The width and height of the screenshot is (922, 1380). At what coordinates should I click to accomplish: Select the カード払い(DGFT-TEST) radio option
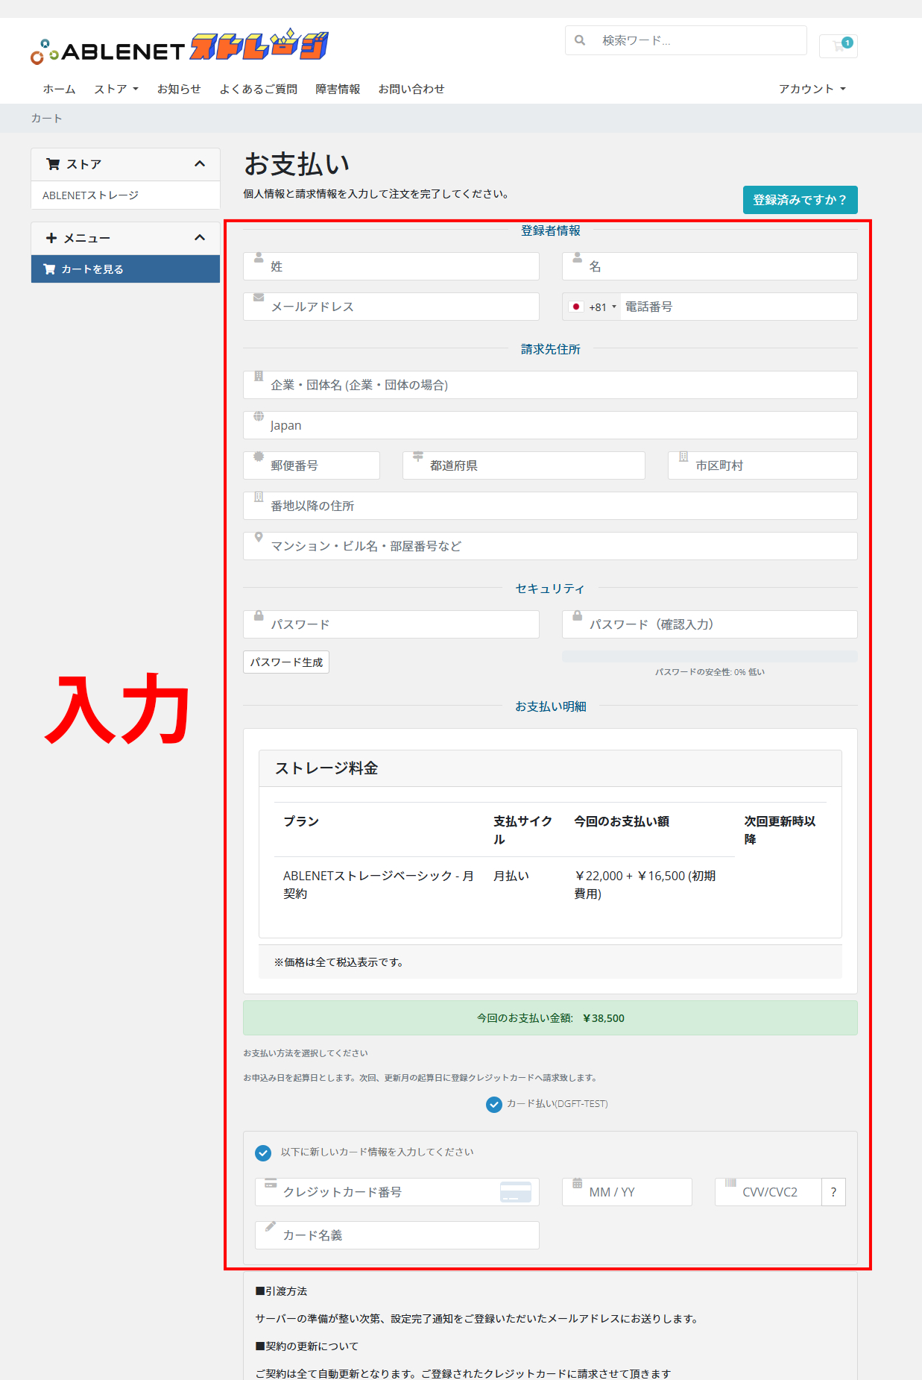(x=494, y=1105)
